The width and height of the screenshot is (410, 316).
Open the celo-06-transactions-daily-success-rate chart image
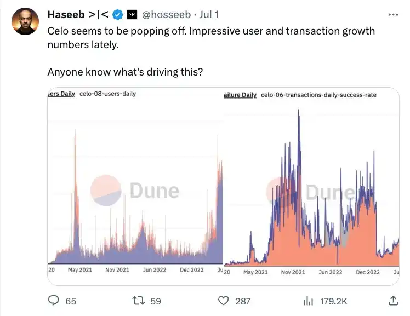[311, 186]
